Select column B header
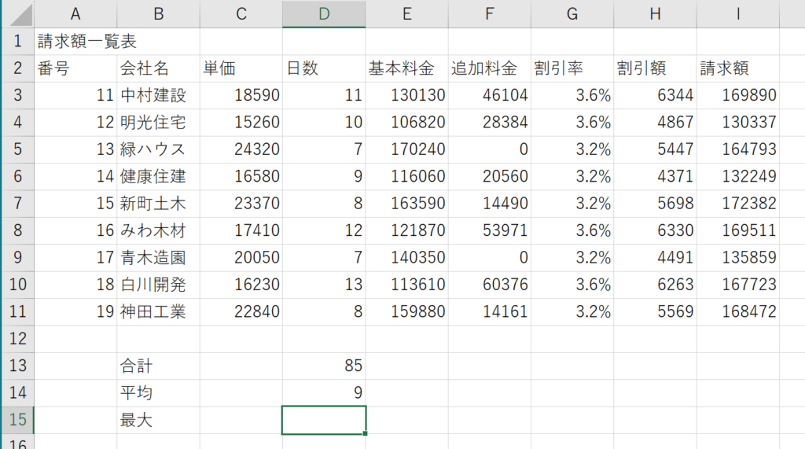Screen dimensions: 805x449 coord(158,14)
